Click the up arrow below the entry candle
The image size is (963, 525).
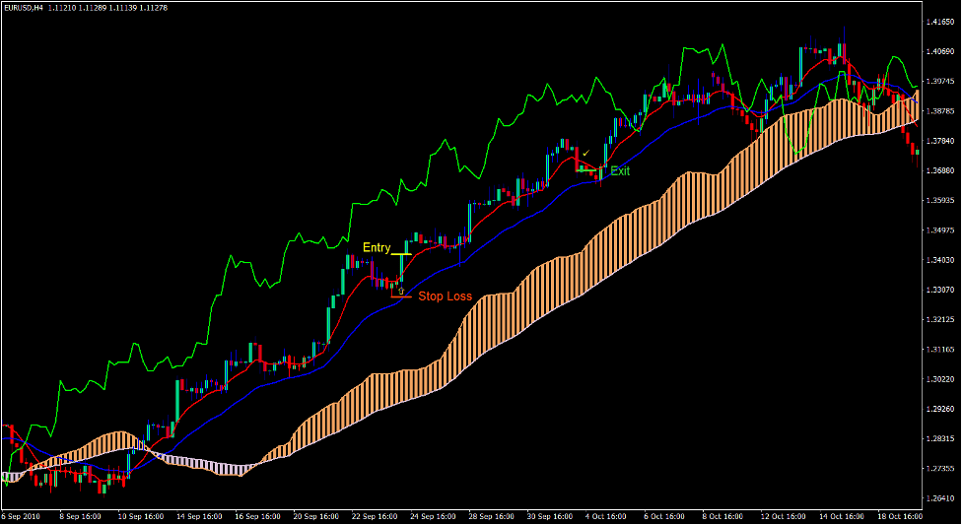[400, 291]
